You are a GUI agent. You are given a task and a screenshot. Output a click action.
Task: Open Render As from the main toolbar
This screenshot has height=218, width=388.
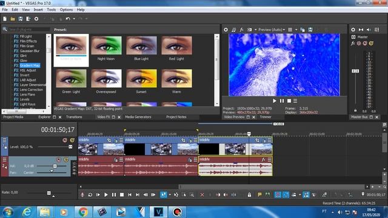coord(28,19)
